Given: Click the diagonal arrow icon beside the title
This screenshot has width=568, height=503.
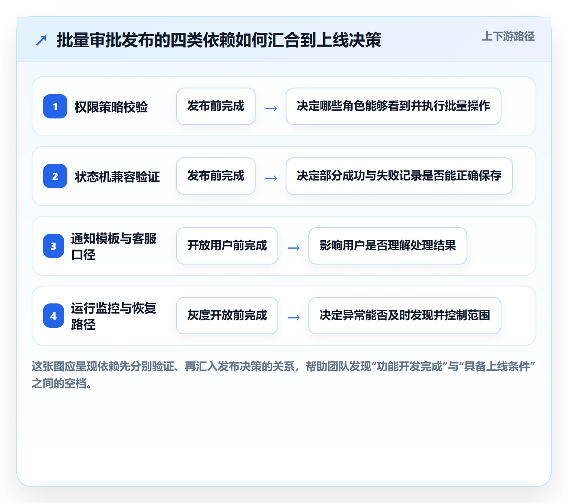Looking at the screenshot, I should point(41,40).
